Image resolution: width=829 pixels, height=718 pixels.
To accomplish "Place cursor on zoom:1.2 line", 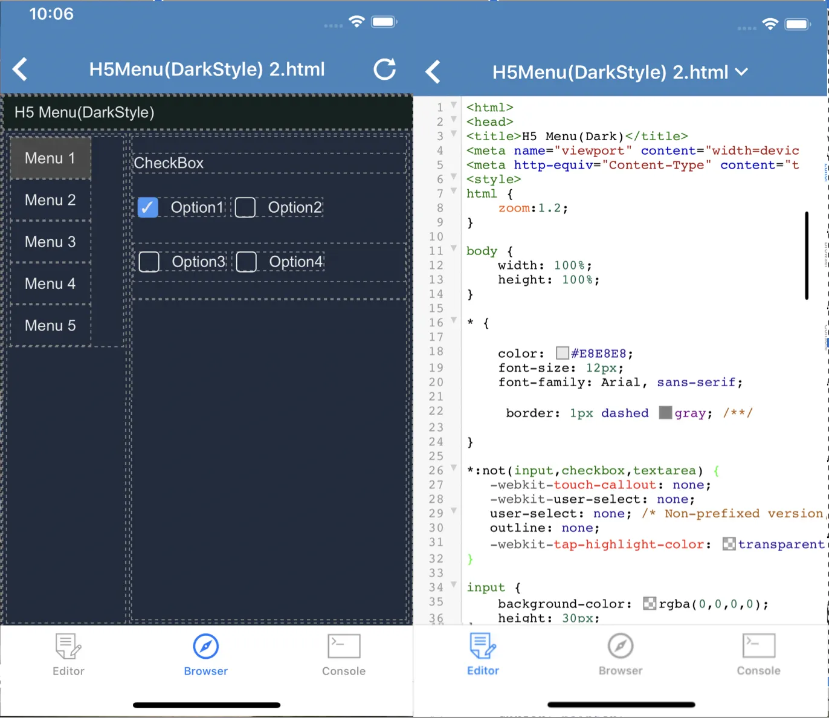I will click(533, 208).
